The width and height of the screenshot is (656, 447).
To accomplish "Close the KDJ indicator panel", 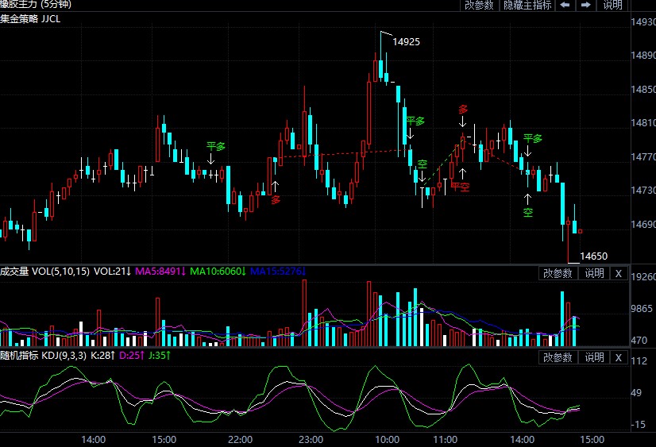I will (619, 357).
